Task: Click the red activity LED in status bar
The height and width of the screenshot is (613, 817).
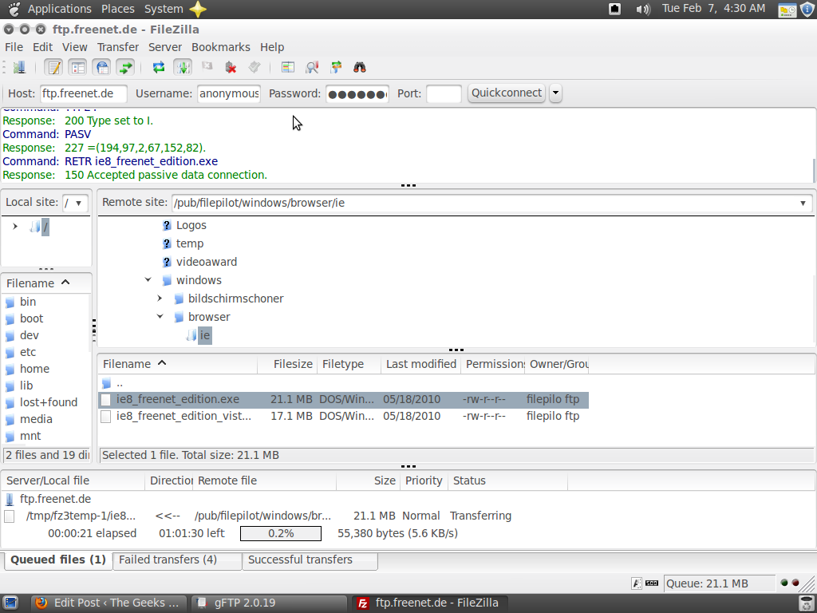Action: pyautogui.click(x=795, y=583)
